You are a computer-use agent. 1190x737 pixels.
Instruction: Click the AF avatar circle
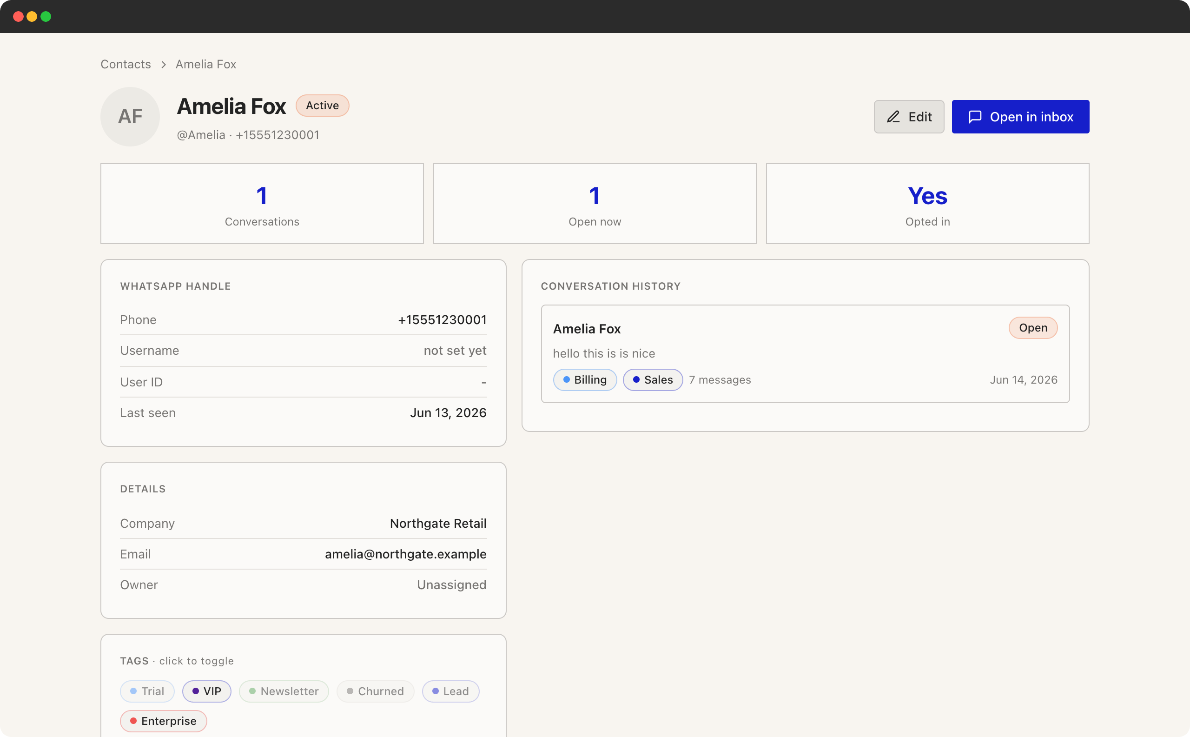[x=130, y=117]
